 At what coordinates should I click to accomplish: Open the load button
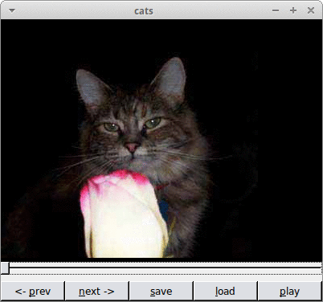point(225,291)
